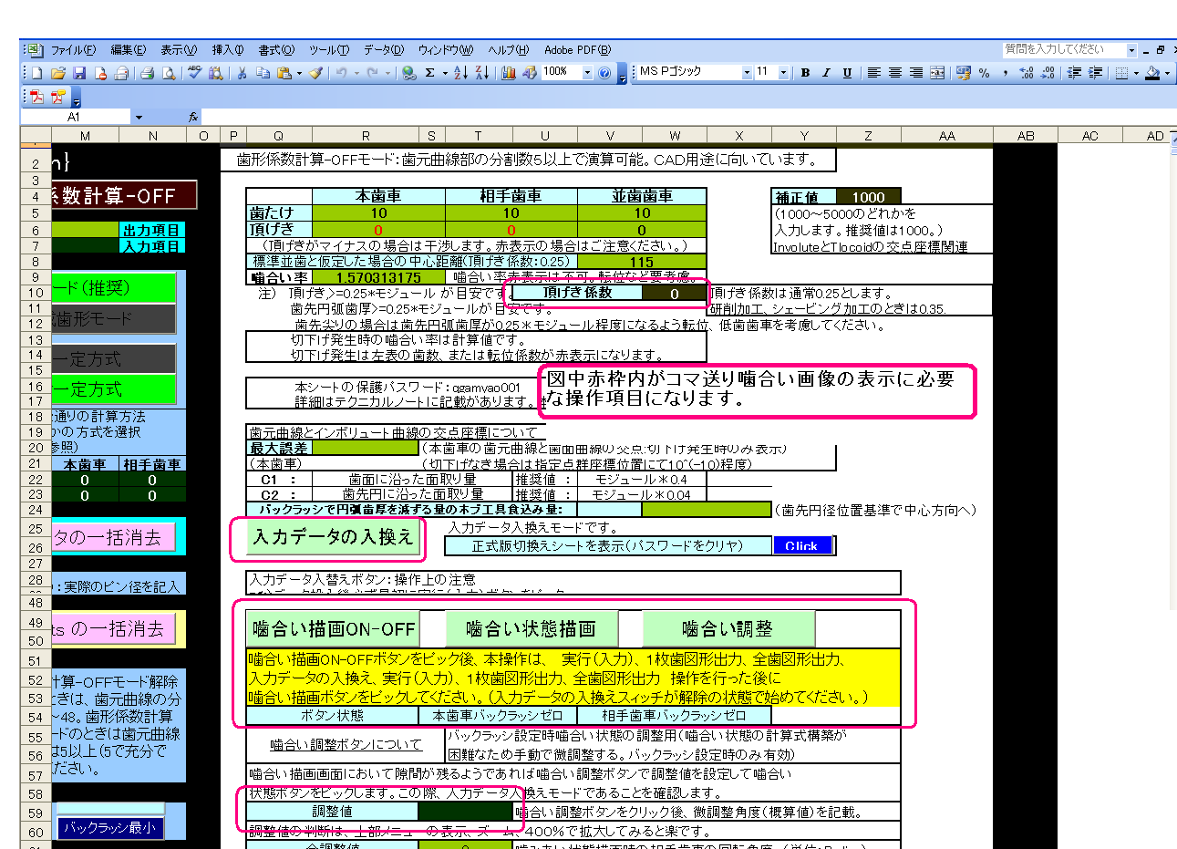Click the Cut scissors icon

(243, 73)
